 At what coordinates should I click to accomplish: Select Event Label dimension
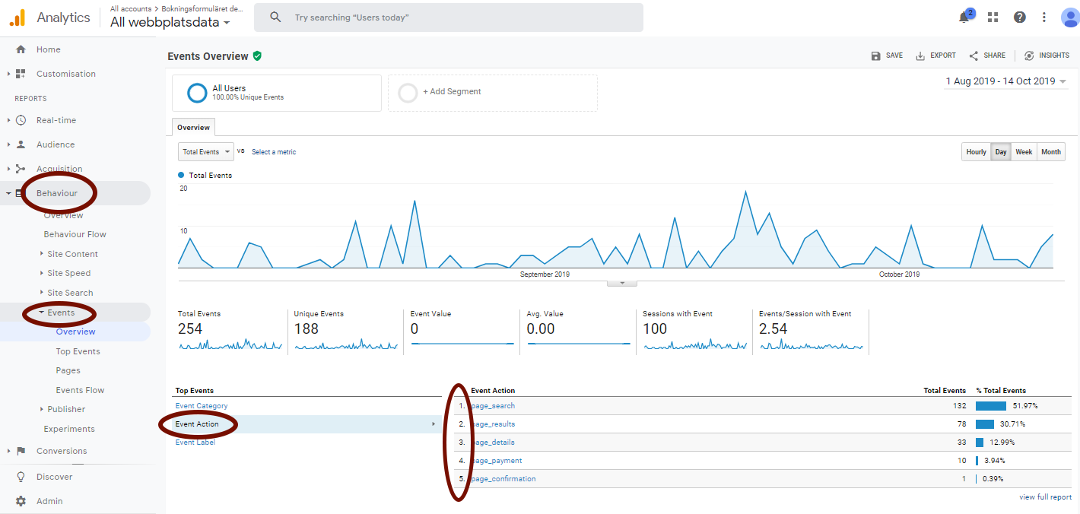(195, 443)
